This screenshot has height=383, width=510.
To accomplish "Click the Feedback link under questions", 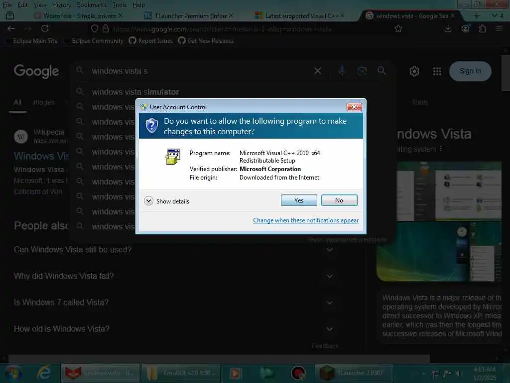I will tap(325, 346).
